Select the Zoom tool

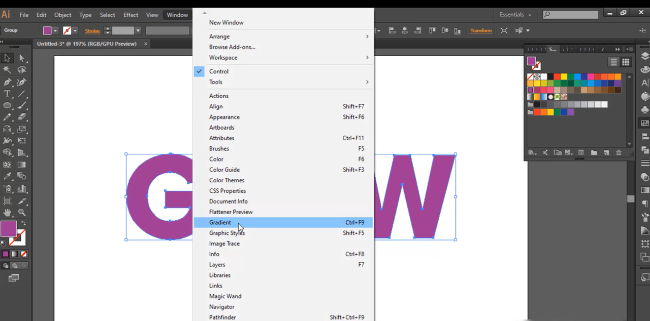point(22,213)
